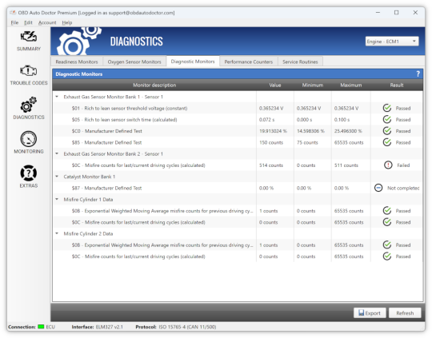Switch to Readiness Monitors tab

coord(77,62)
